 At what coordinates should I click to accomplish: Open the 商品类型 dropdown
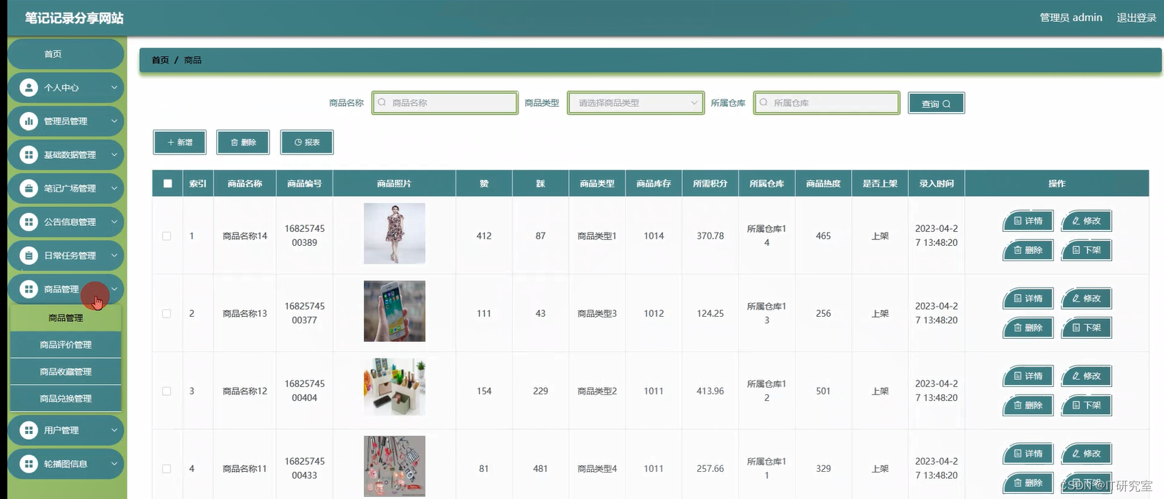pos(636,103)
